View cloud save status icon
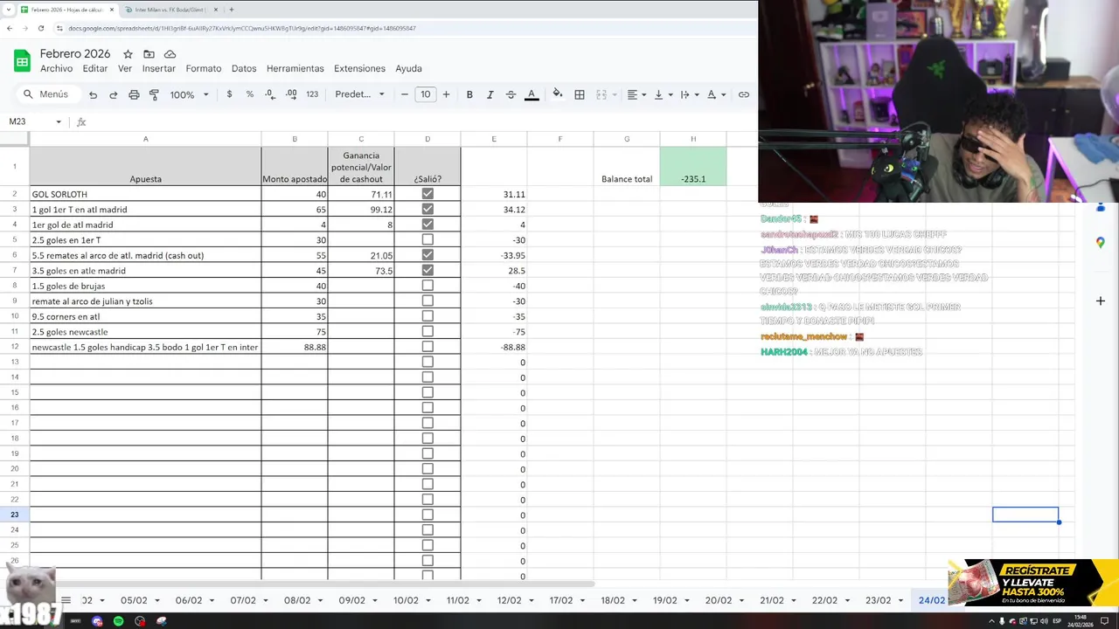 pyautogui.click(x=170, y=54)
